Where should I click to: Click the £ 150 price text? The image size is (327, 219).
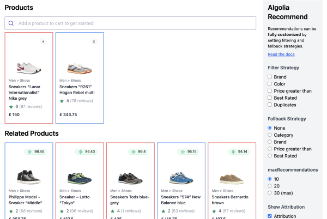pos(14,114)
